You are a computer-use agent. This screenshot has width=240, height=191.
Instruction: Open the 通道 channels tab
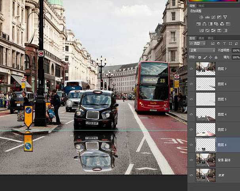pyautogui.click(x=202, y=38)
